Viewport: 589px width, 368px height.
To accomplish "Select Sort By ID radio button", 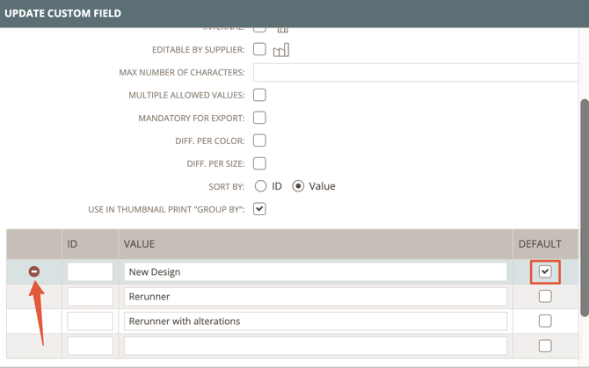I will pos(261,186).
